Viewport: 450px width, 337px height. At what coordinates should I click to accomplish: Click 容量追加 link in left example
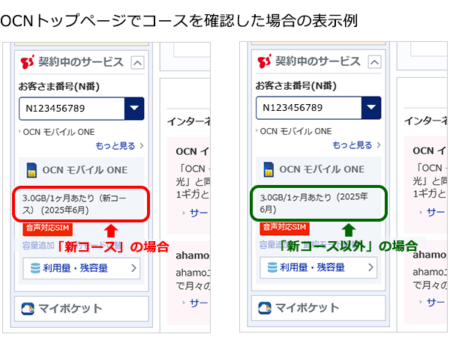click(38, 246)
